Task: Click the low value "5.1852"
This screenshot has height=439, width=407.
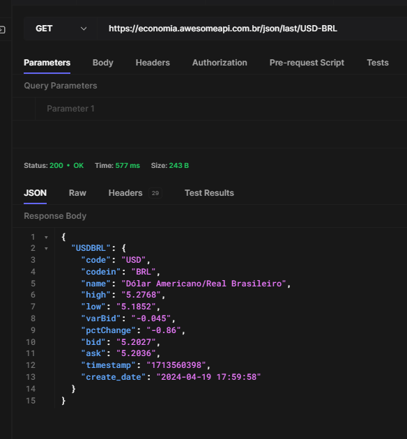Action: click(x=136, y=307)
